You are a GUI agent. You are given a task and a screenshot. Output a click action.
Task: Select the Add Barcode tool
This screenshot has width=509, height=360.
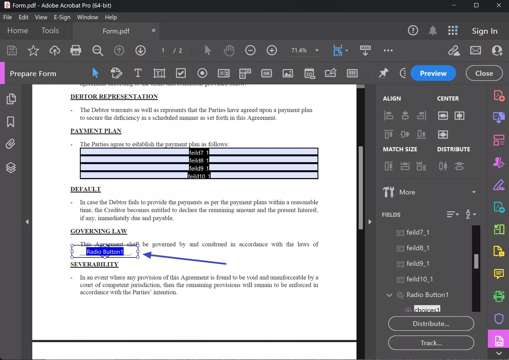point(352,73)
